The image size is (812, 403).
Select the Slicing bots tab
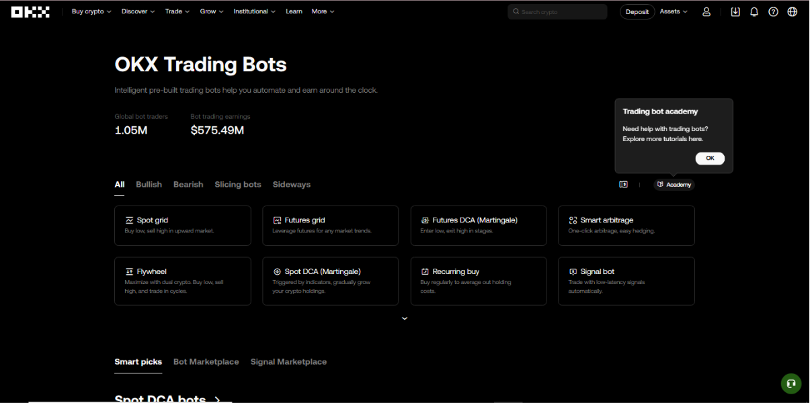point(238,184)
